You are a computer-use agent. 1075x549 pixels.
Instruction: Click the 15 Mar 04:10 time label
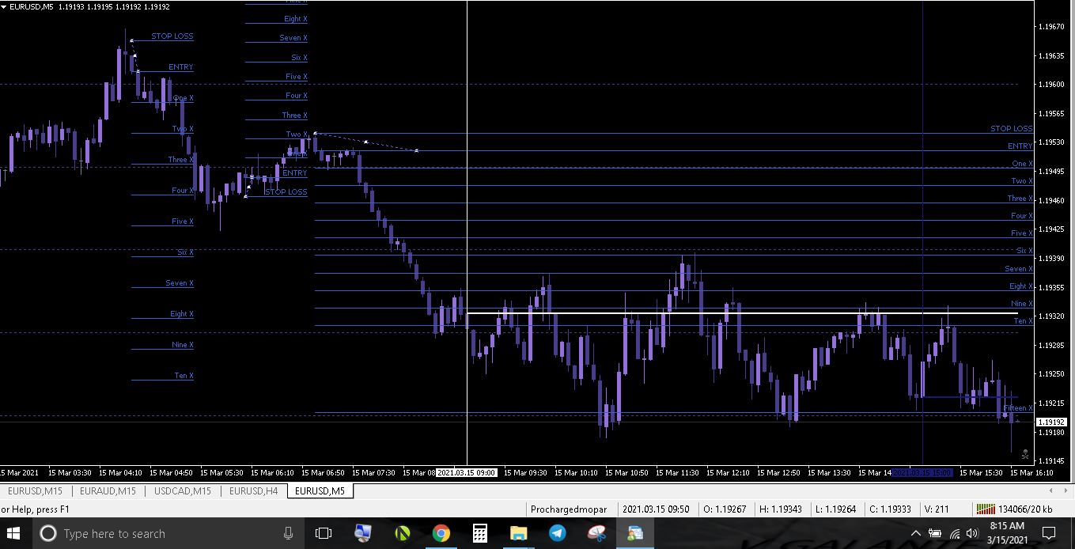pos(122,472)
